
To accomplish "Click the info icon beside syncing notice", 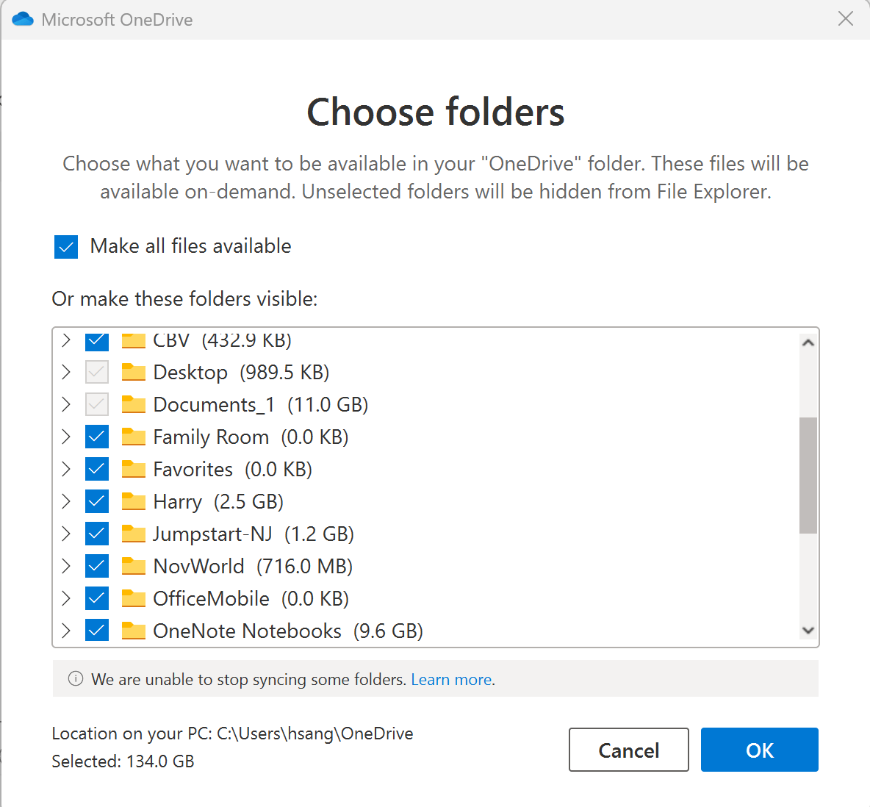I will (76, 678).
